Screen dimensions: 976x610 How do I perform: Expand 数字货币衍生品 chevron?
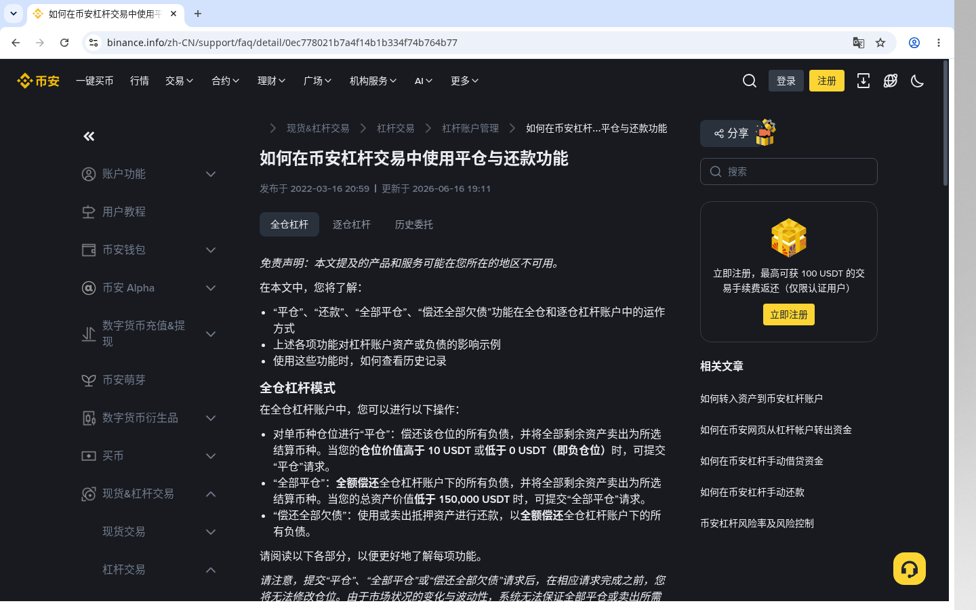[x=211, y=418]
